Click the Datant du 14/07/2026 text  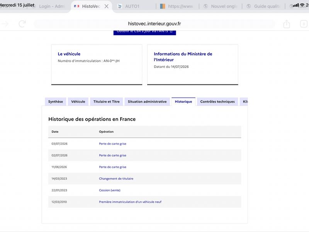(171, 67)
